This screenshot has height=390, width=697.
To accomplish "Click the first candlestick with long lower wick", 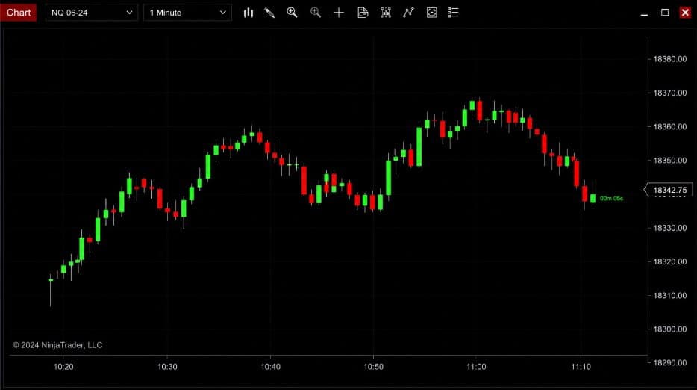I will (51, 289).
